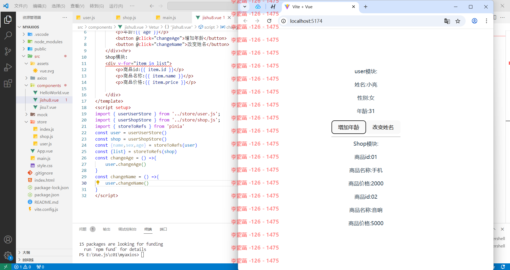Open vue.svg in the assets folder
Screen dimensions: 510x270
click(47, 71)
